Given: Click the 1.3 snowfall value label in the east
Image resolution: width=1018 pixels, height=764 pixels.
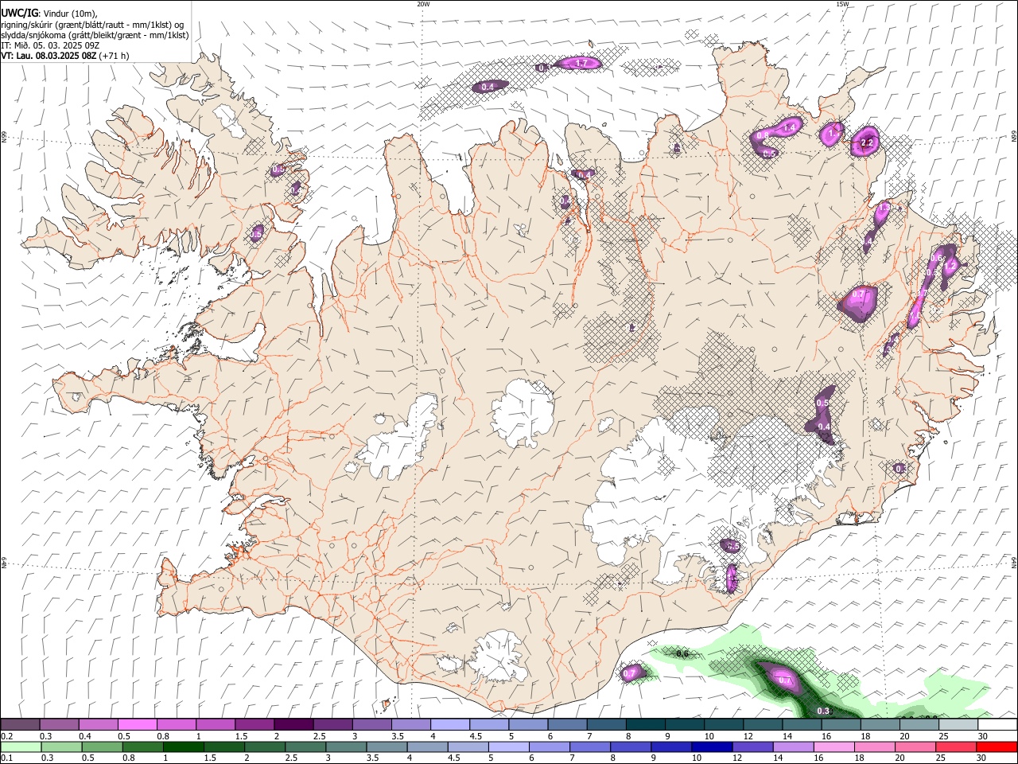Looking at the screenshot, I should point(883,208).
